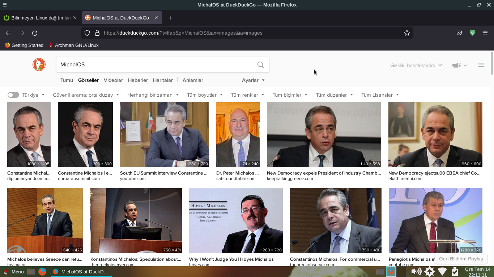Expand the Ayarlar settings dropdown
Image resolution: width=494 pixels, height=277 pixels.
pos(253,80)
